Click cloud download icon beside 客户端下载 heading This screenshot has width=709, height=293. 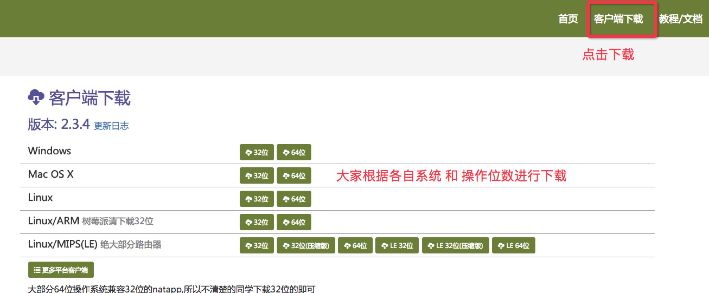[x=36, y=97]
